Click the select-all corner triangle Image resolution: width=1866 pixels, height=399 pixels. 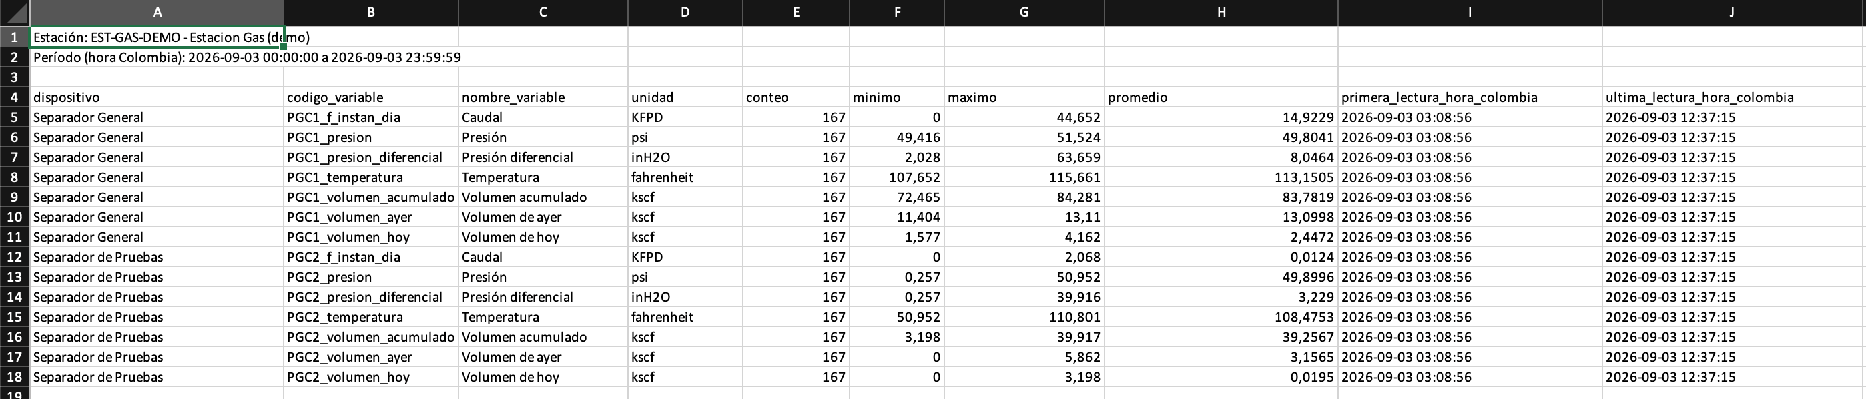[x=15, y=12]
